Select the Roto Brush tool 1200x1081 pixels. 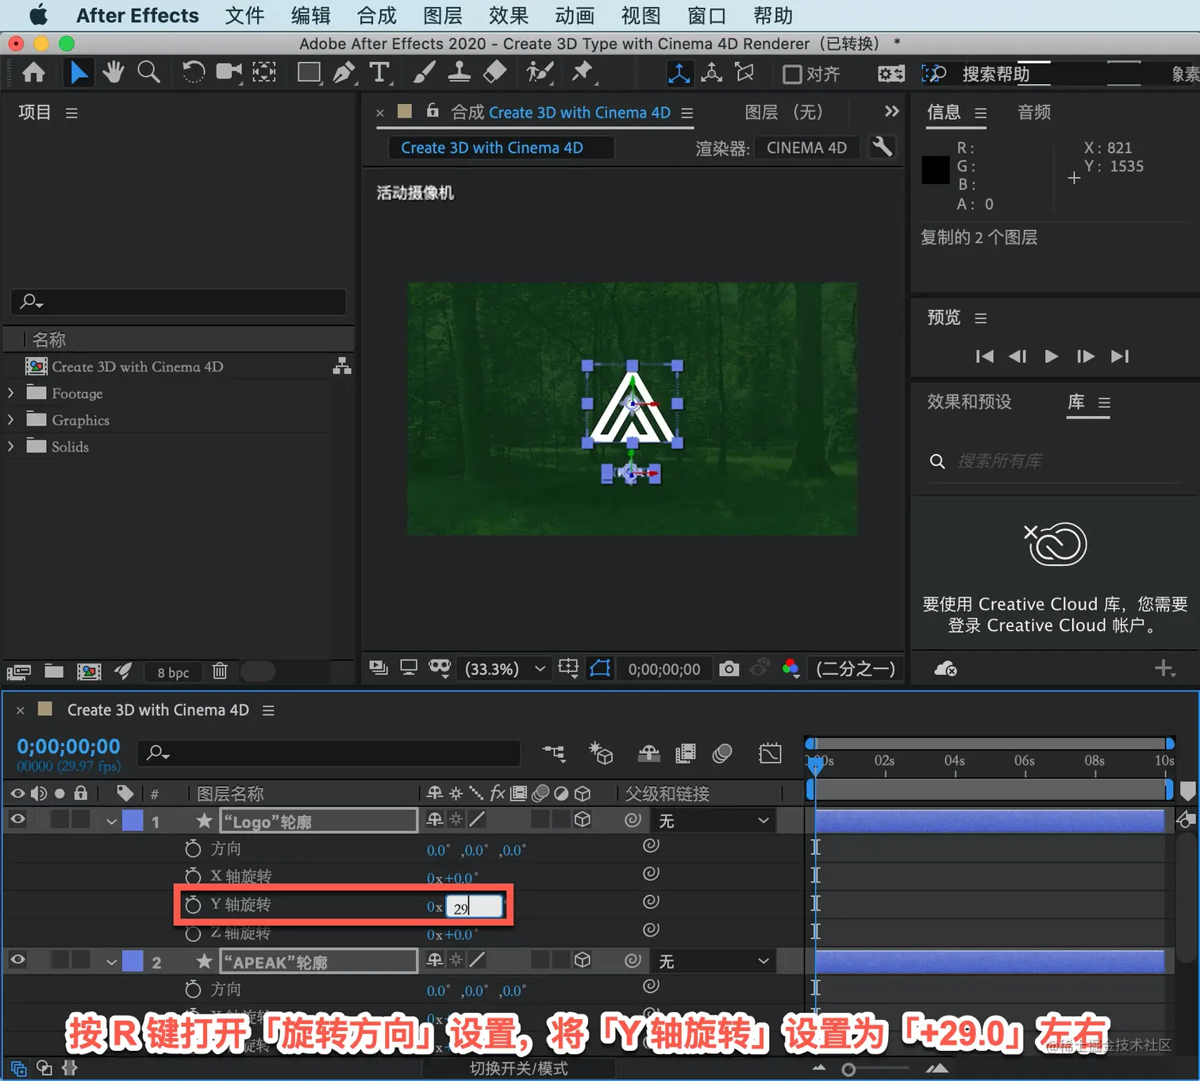(x=540, y=72)
